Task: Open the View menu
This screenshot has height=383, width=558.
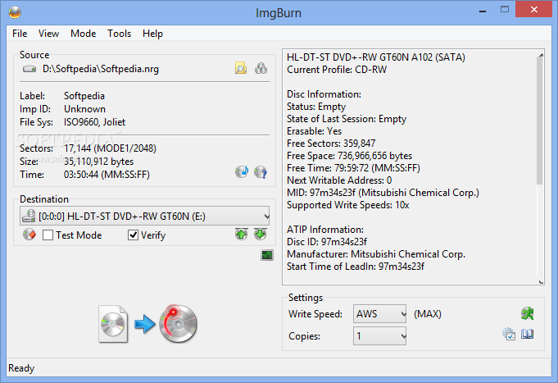Action: coord(49,34)
